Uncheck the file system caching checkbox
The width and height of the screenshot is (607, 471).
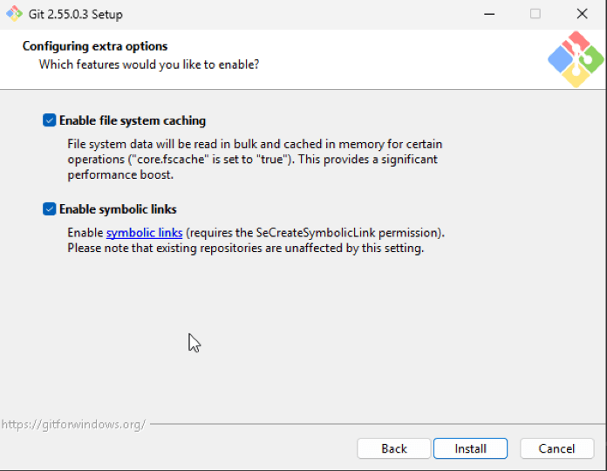click(49, 120)
